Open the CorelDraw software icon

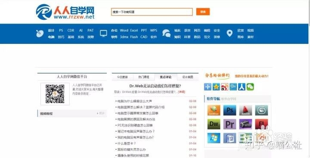point(214,110)
